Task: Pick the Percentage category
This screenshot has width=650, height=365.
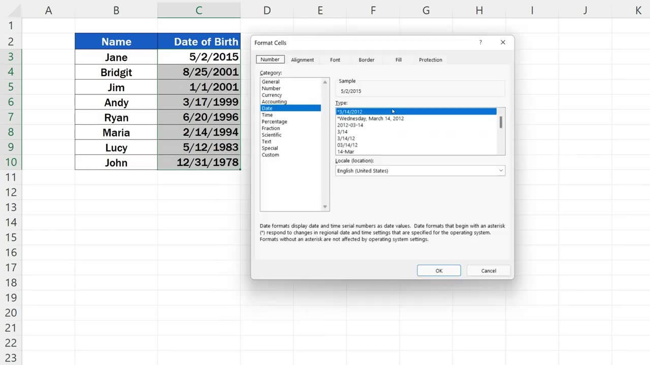Action: tap(290, 122)
